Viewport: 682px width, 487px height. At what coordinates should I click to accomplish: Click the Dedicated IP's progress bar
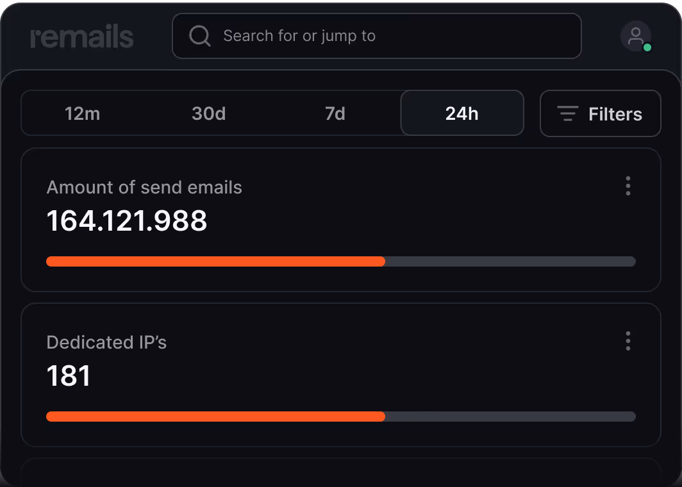click(341, 417)
